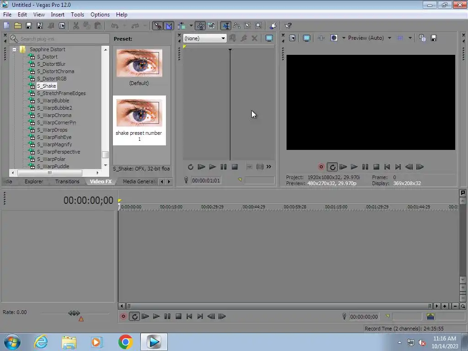
Task: Click the Save As icon
Action: [x=40, y=26]
